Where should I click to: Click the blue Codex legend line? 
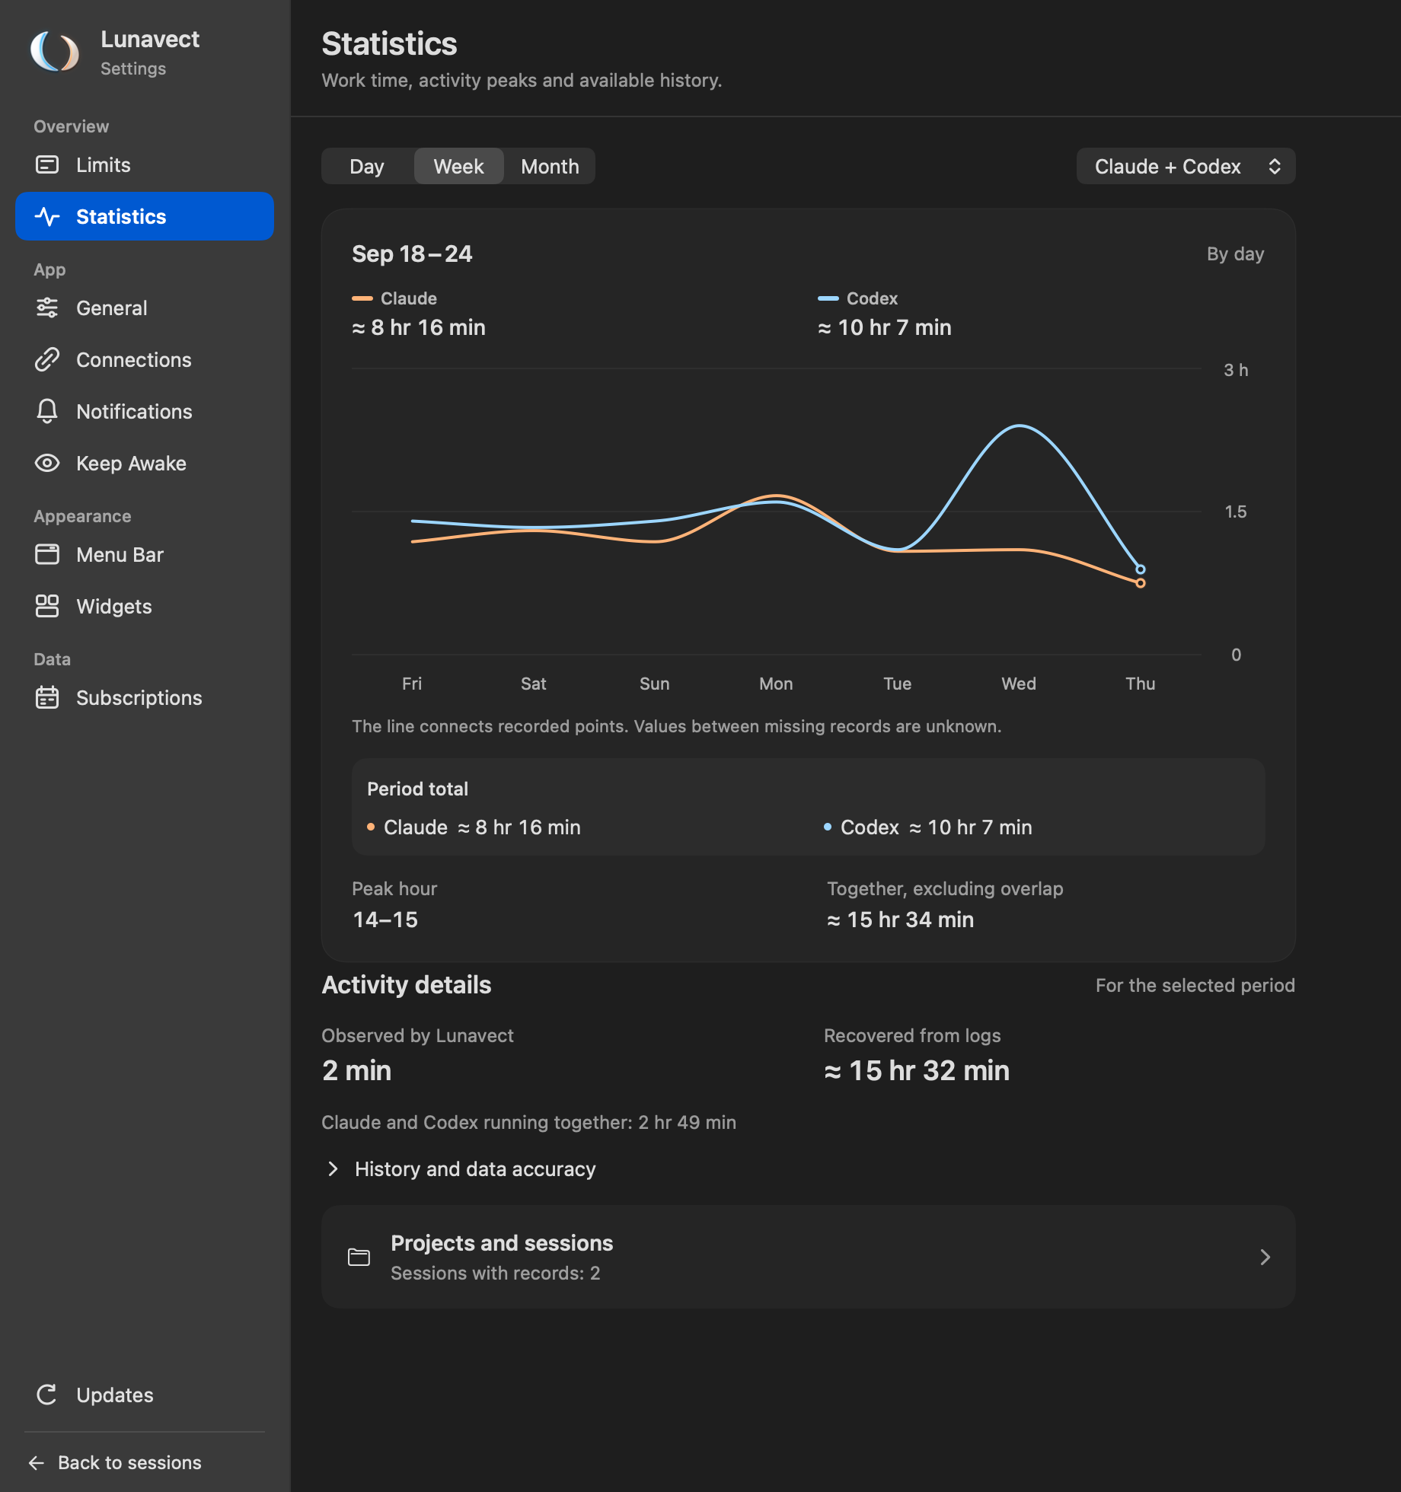[x=828, y=298]
